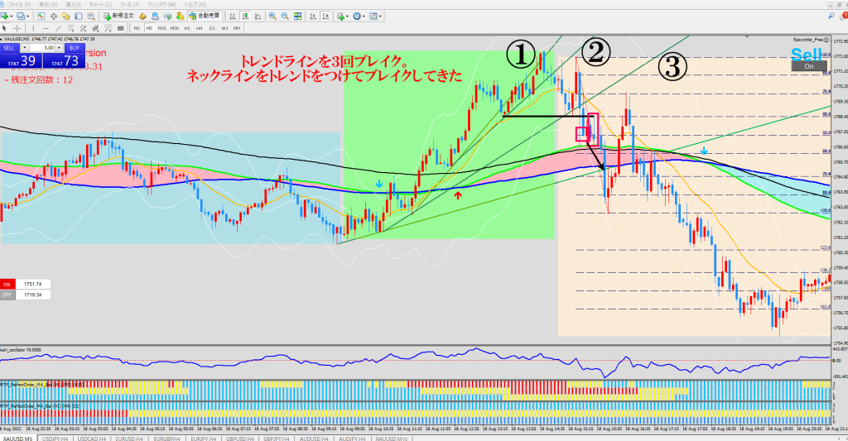Switch to XAUUSD,M15 chart tab
Image resolution: width=848 pixels, height=441 pixels.
[x=392, y=439]
